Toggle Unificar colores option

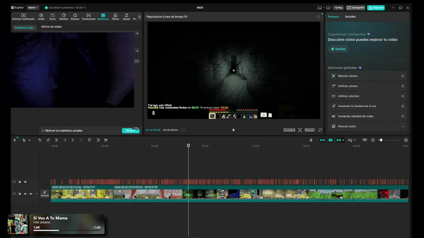403,86
